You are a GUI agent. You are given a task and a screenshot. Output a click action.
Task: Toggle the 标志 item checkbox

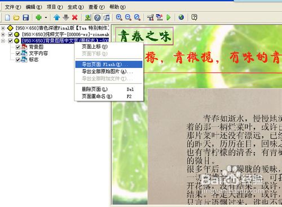coord(18,60)
